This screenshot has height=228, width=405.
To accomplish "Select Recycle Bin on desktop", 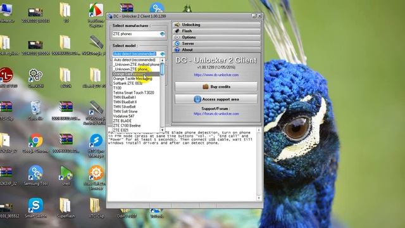I will (35, 111).
